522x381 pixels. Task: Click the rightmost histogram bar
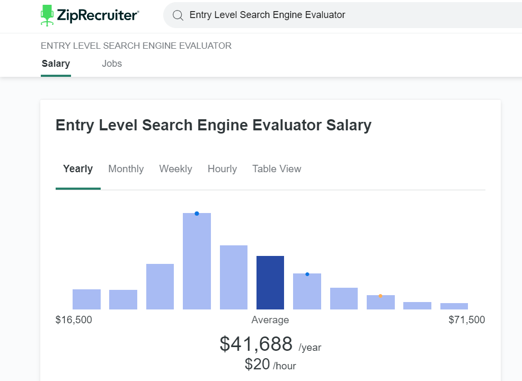[x=454, y=306]
